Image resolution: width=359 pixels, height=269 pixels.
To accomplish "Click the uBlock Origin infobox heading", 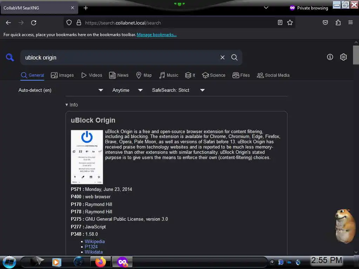I will tap(93, 120).
